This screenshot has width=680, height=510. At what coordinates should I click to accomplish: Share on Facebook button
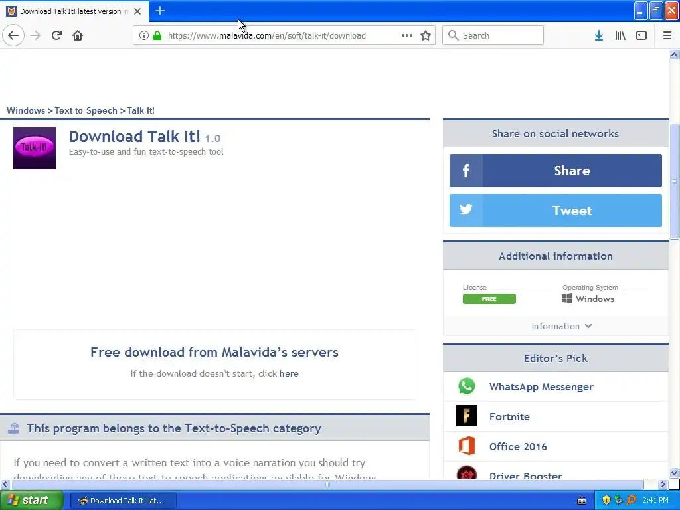(x=556, y=171)
